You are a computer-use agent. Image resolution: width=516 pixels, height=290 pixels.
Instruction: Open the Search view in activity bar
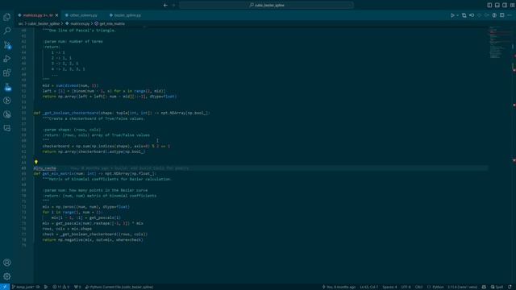(7, 31)
